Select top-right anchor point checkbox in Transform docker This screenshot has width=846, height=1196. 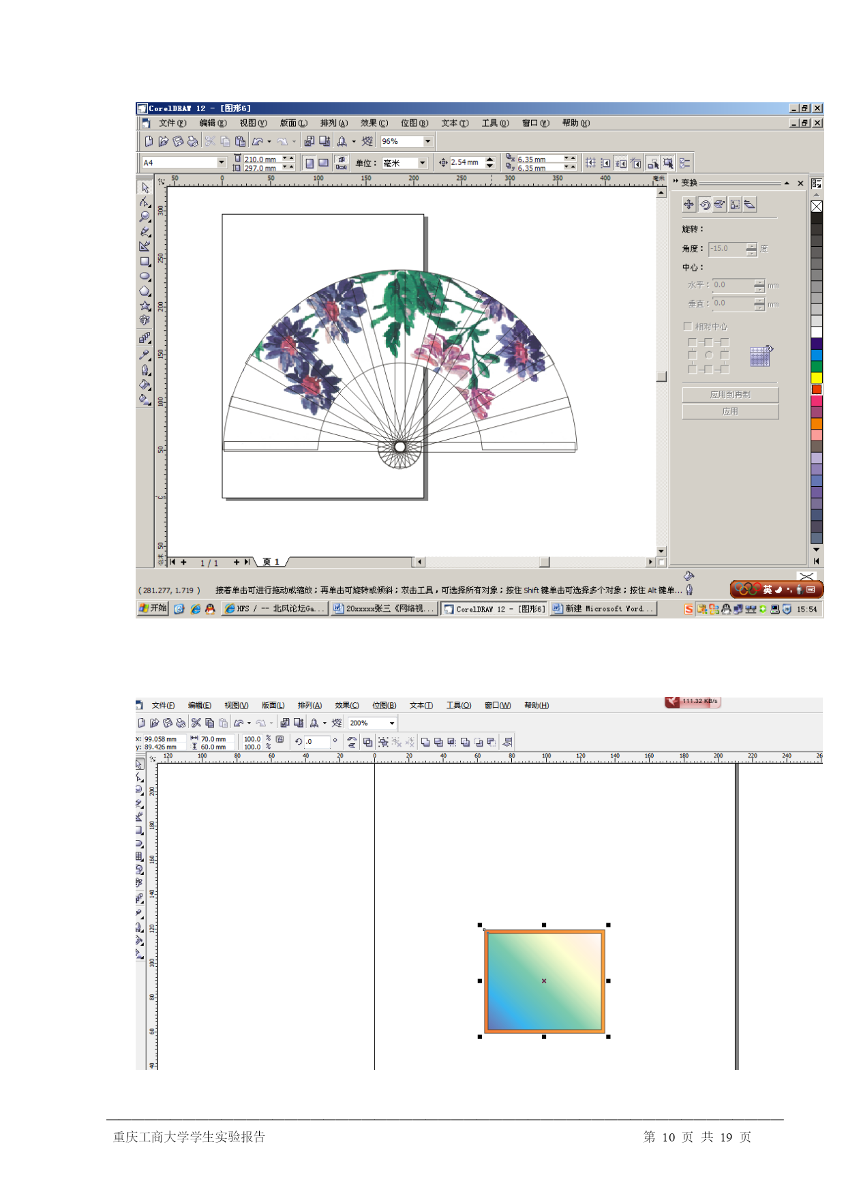[725, 342]
